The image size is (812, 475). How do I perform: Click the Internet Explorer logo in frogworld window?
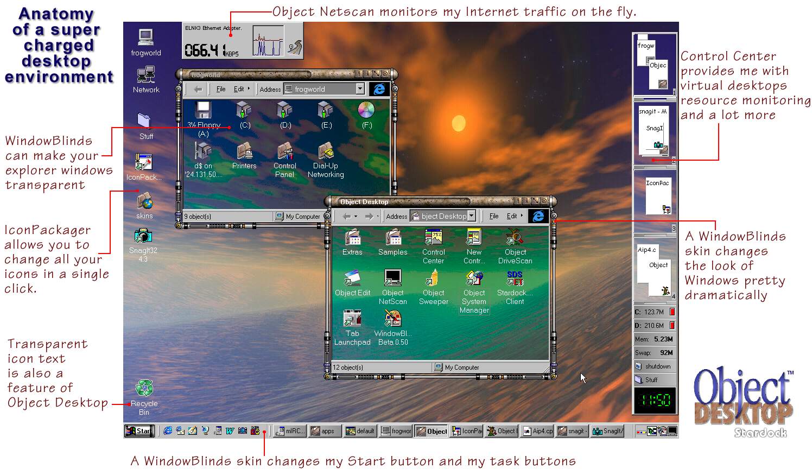(x=379, y=88)
